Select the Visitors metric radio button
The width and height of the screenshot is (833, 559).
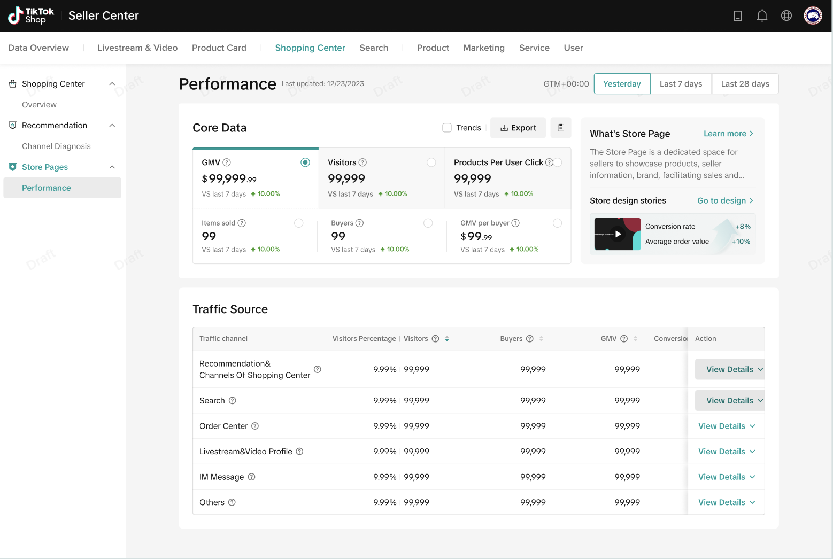tap(431, 162)
